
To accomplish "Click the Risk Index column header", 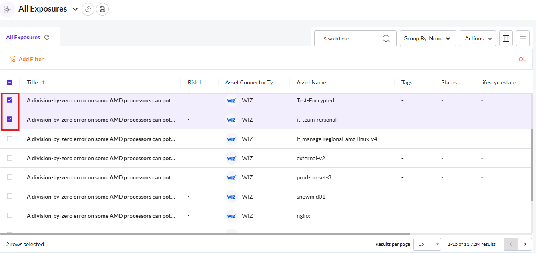I will click(196, 82).
